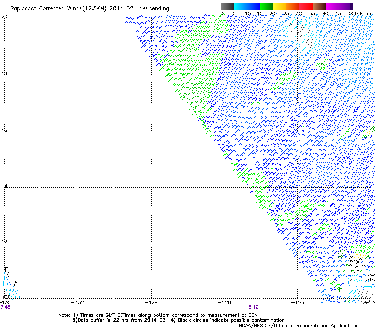The image size is (375, 329).
Task: Click the longitude '-129' label on bottom axis
Action: 151,303
